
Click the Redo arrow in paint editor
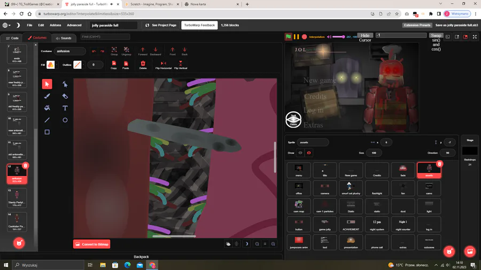(x=103, y=51)
